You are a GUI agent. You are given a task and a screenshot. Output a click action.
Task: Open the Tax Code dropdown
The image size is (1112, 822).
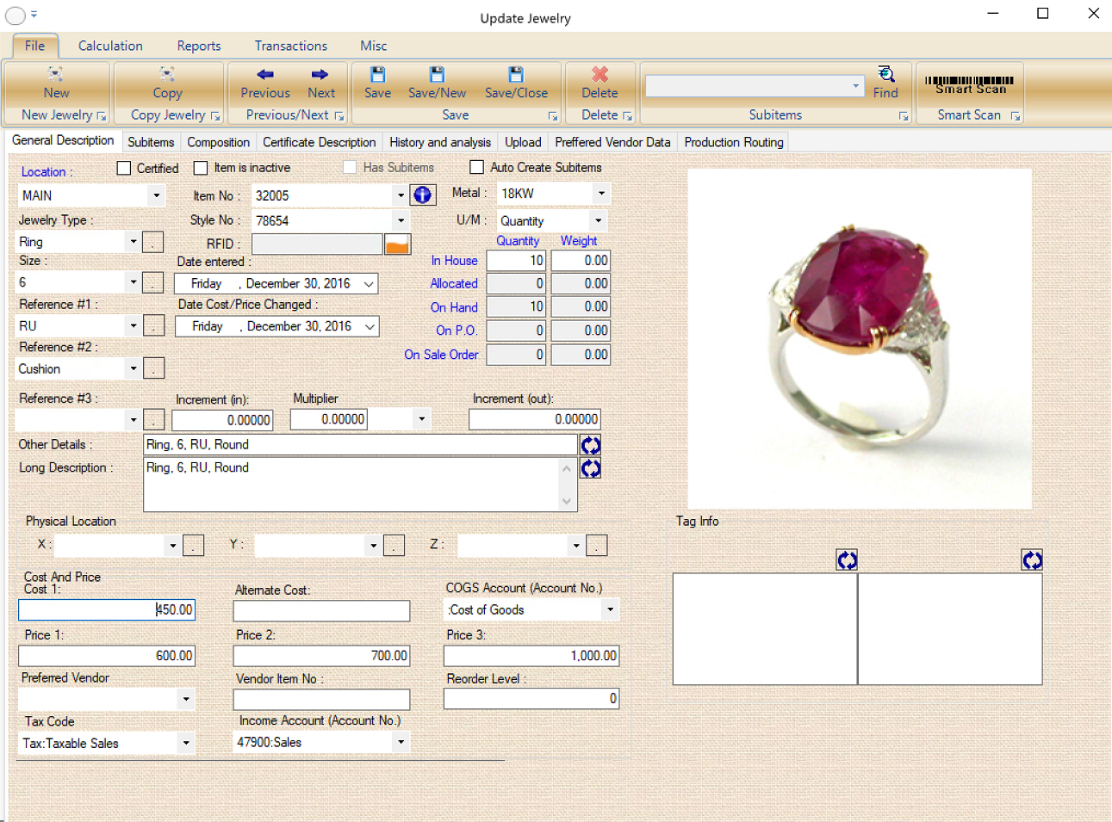(187, 743)
